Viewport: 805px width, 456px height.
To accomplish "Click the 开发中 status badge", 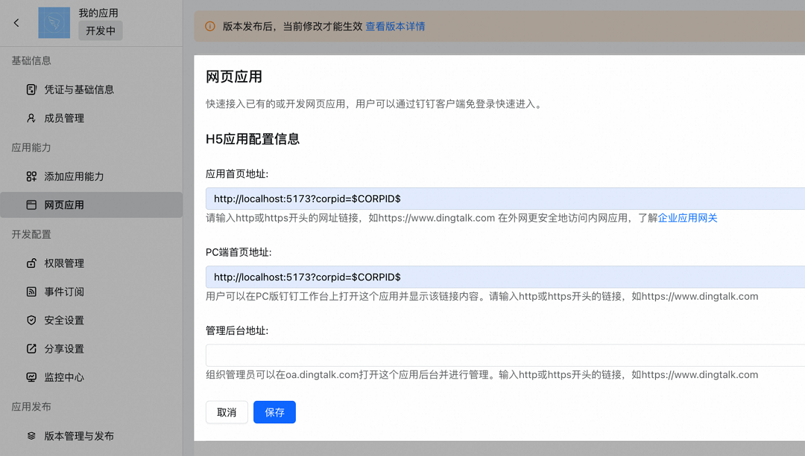I will click(101, 30).
